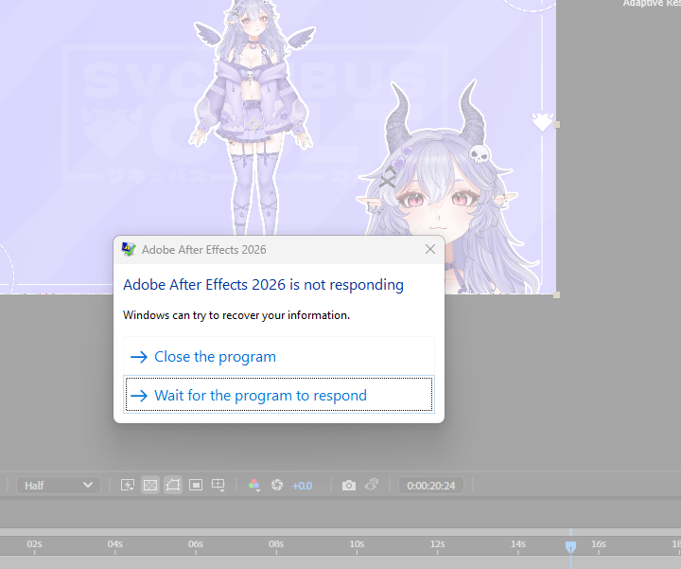Viewport: 681px width, 569px height.
Task: Take a snapshot with camera icon
Action: pyautogui.click(x=349, y=485)
